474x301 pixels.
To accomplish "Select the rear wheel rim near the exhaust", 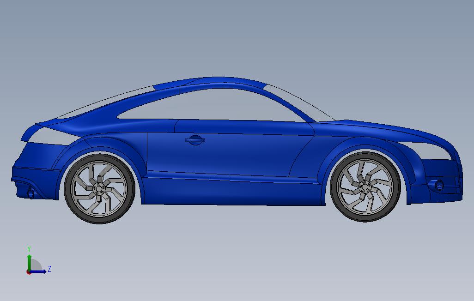I will tap(99, 189).
